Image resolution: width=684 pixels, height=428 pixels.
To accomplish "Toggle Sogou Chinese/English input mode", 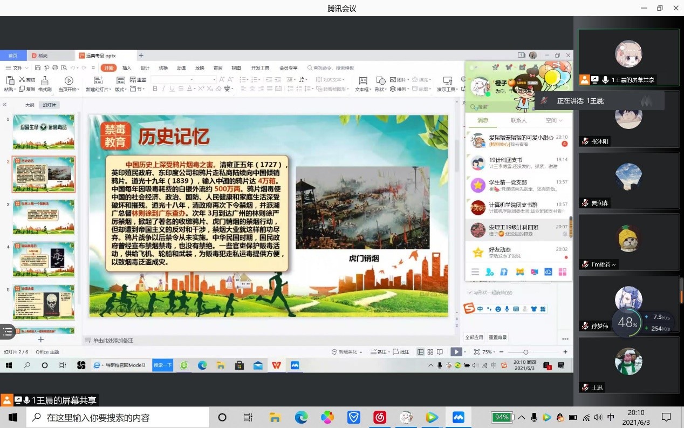I will (x=480, y=309).
